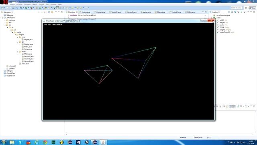Toggle Link with Editor in Navigator
This screenshot has width=257, height=145.
coord(52,12)
